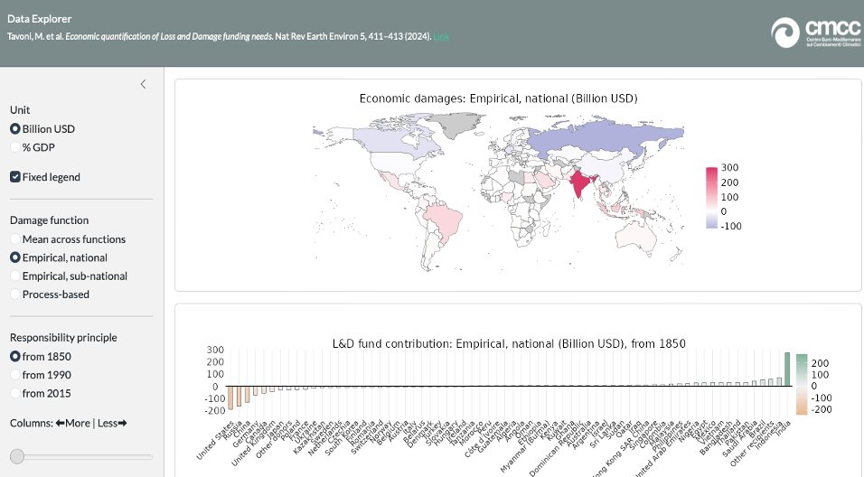Image resolution: width=864 pixels, height=477 pixels.
Task: Click the '300' map legend value
Action: pos(729,168)
